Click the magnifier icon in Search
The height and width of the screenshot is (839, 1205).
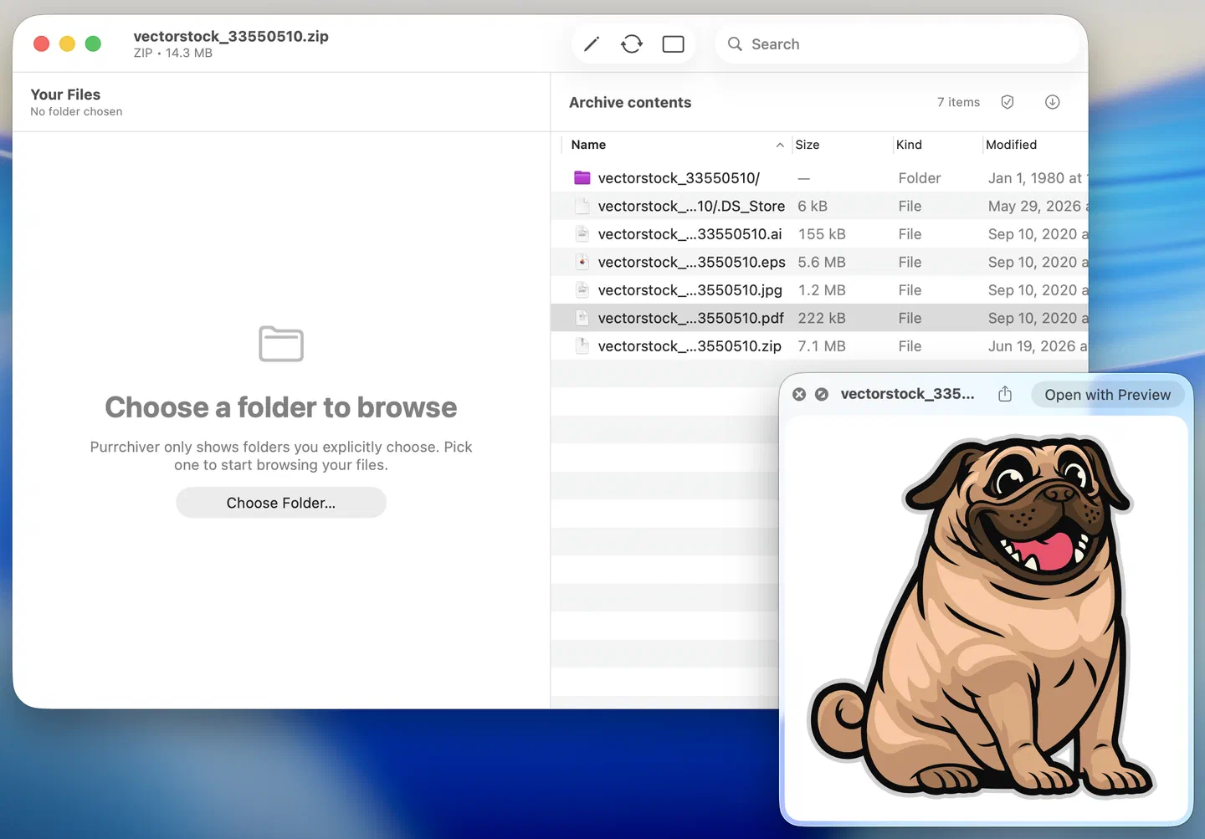735,43
